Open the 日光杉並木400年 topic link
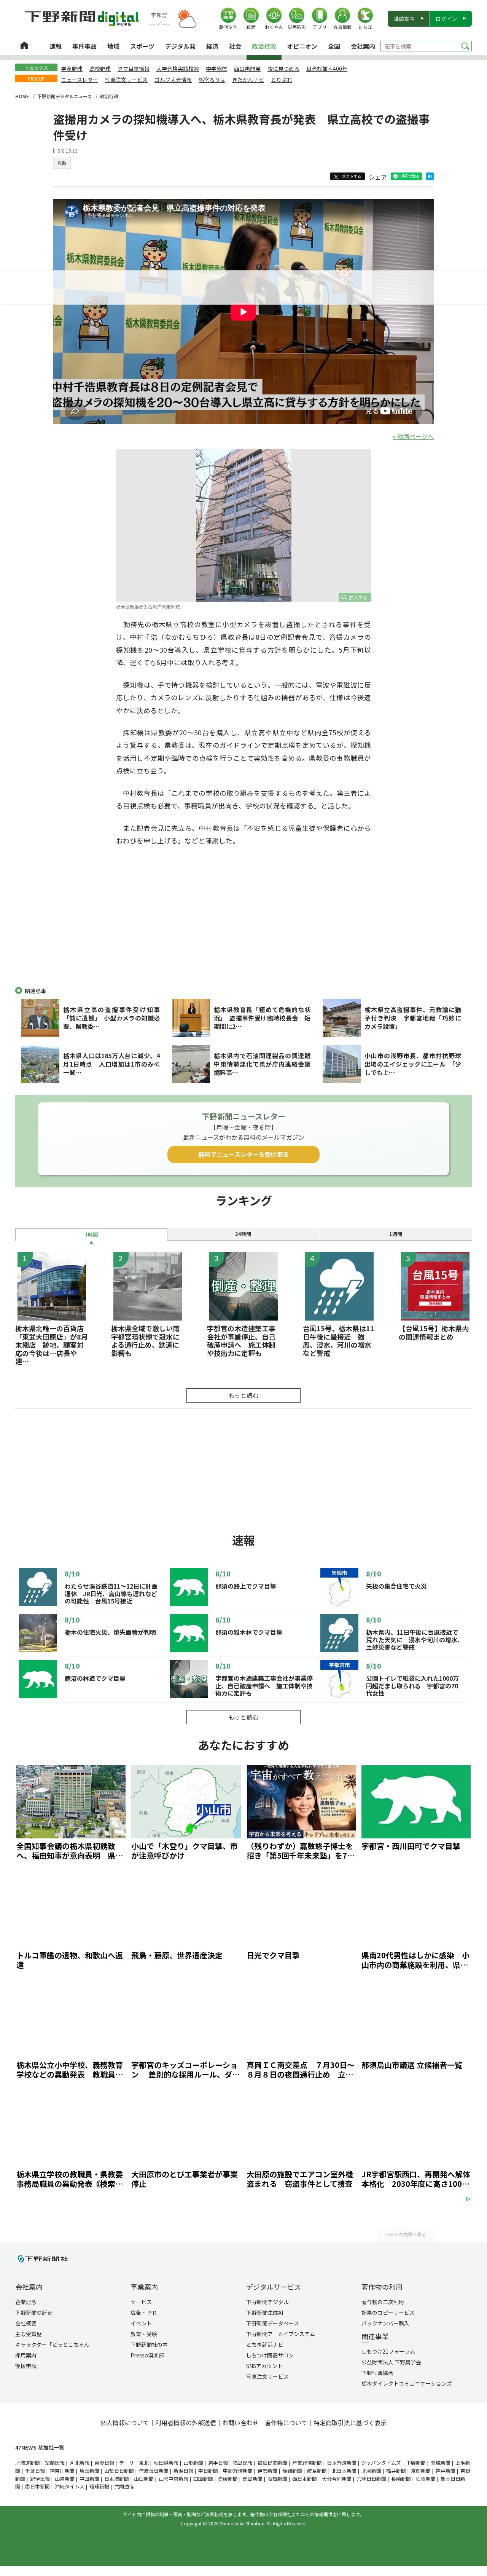Viewport: 487px width, 2576px height. [x=327, y=69]
